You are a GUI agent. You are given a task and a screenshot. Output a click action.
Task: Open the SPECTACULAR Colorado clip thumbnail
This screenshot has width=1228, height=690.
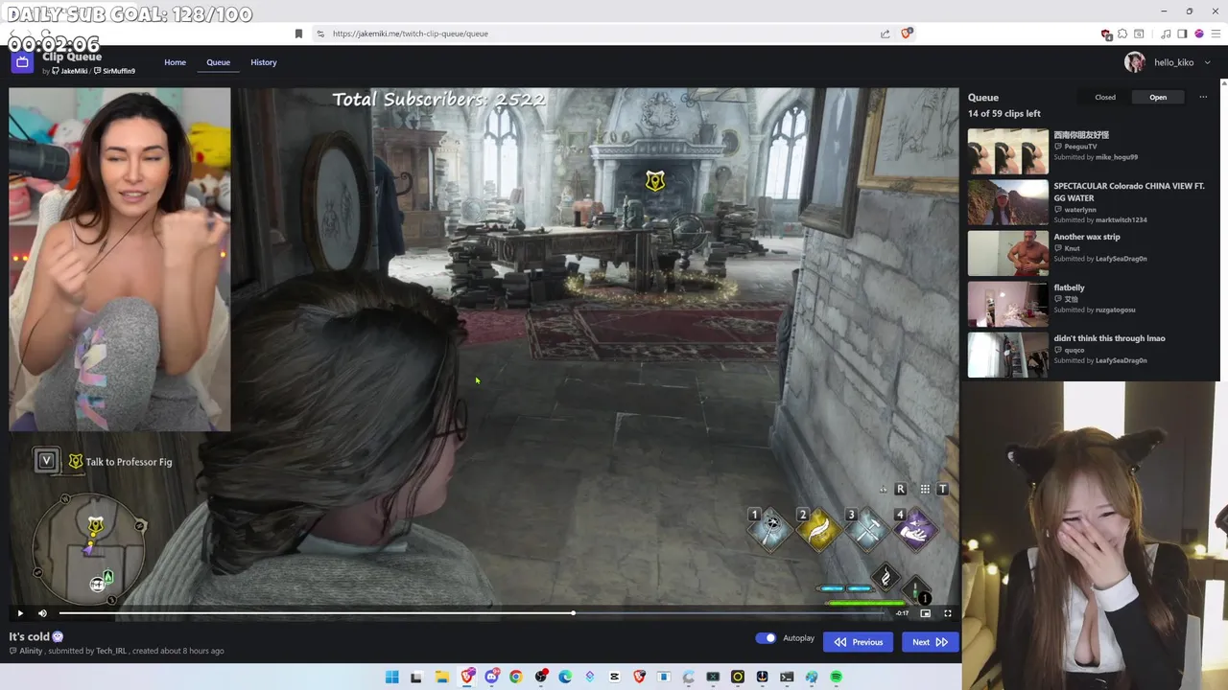tap(1007, 202)
